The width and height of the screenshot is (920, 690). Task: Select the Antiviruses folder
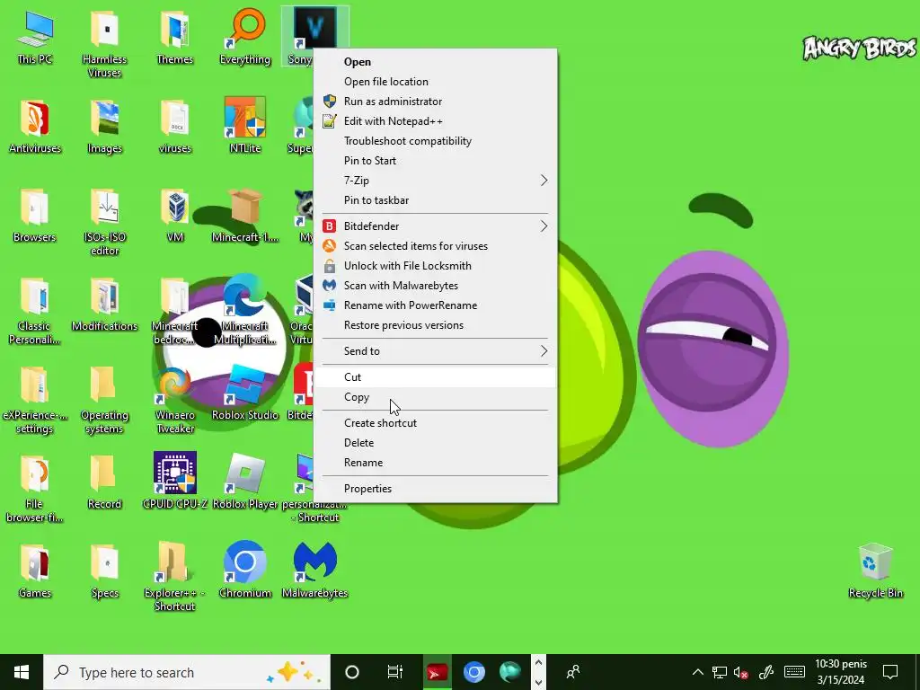(x=35, y=124)
